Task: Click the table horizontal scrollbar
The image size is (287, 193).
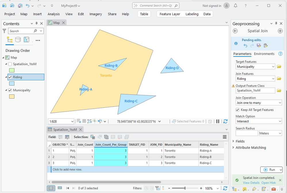Action: click(106, 182)
